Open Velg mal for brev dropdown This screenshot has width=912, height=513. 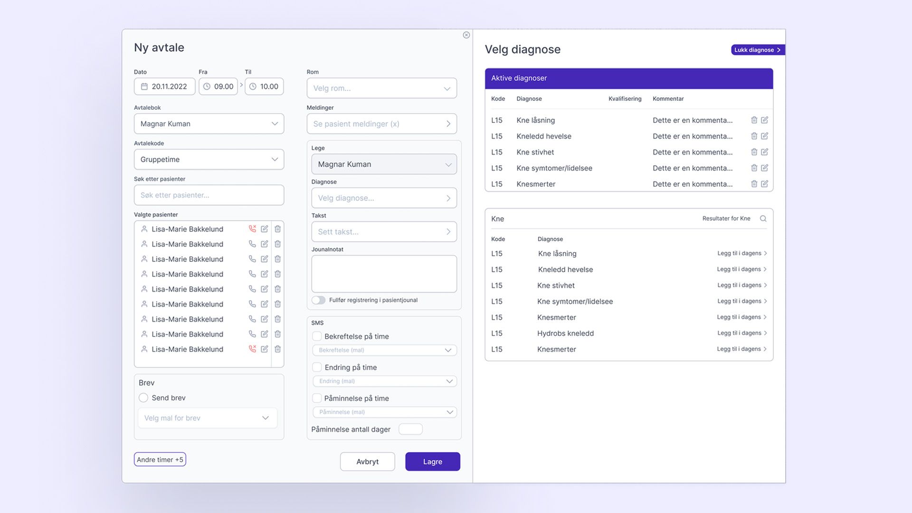click(x=208, y=418)
